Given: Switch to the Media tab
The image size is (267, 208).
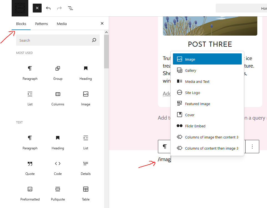Looking at the screenshot, I should pos(62,24).
